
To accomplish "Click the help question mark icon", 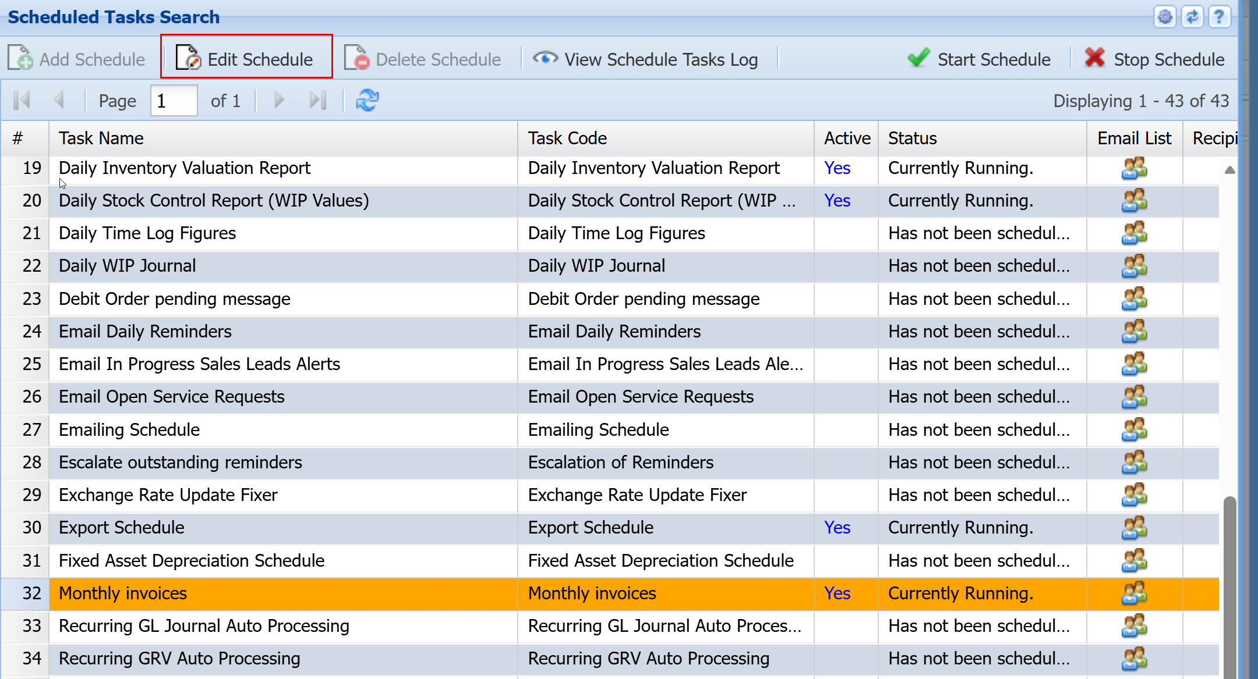I will click(x=1219, y=17).
